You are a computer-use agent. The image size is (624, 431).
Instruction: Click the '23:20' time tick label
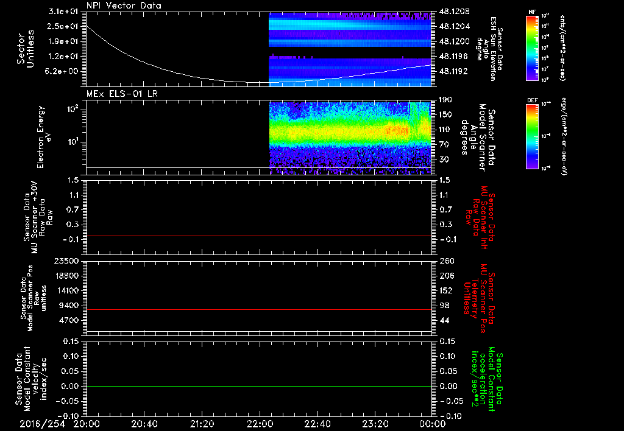tap(375, 424)
